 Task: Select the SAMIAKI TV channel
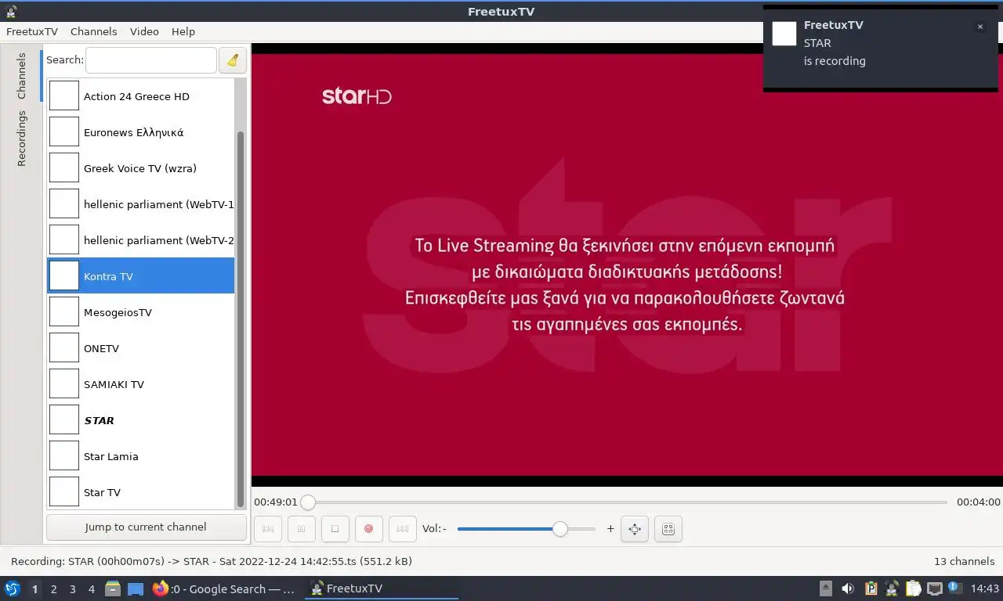[x=141, y=384]
